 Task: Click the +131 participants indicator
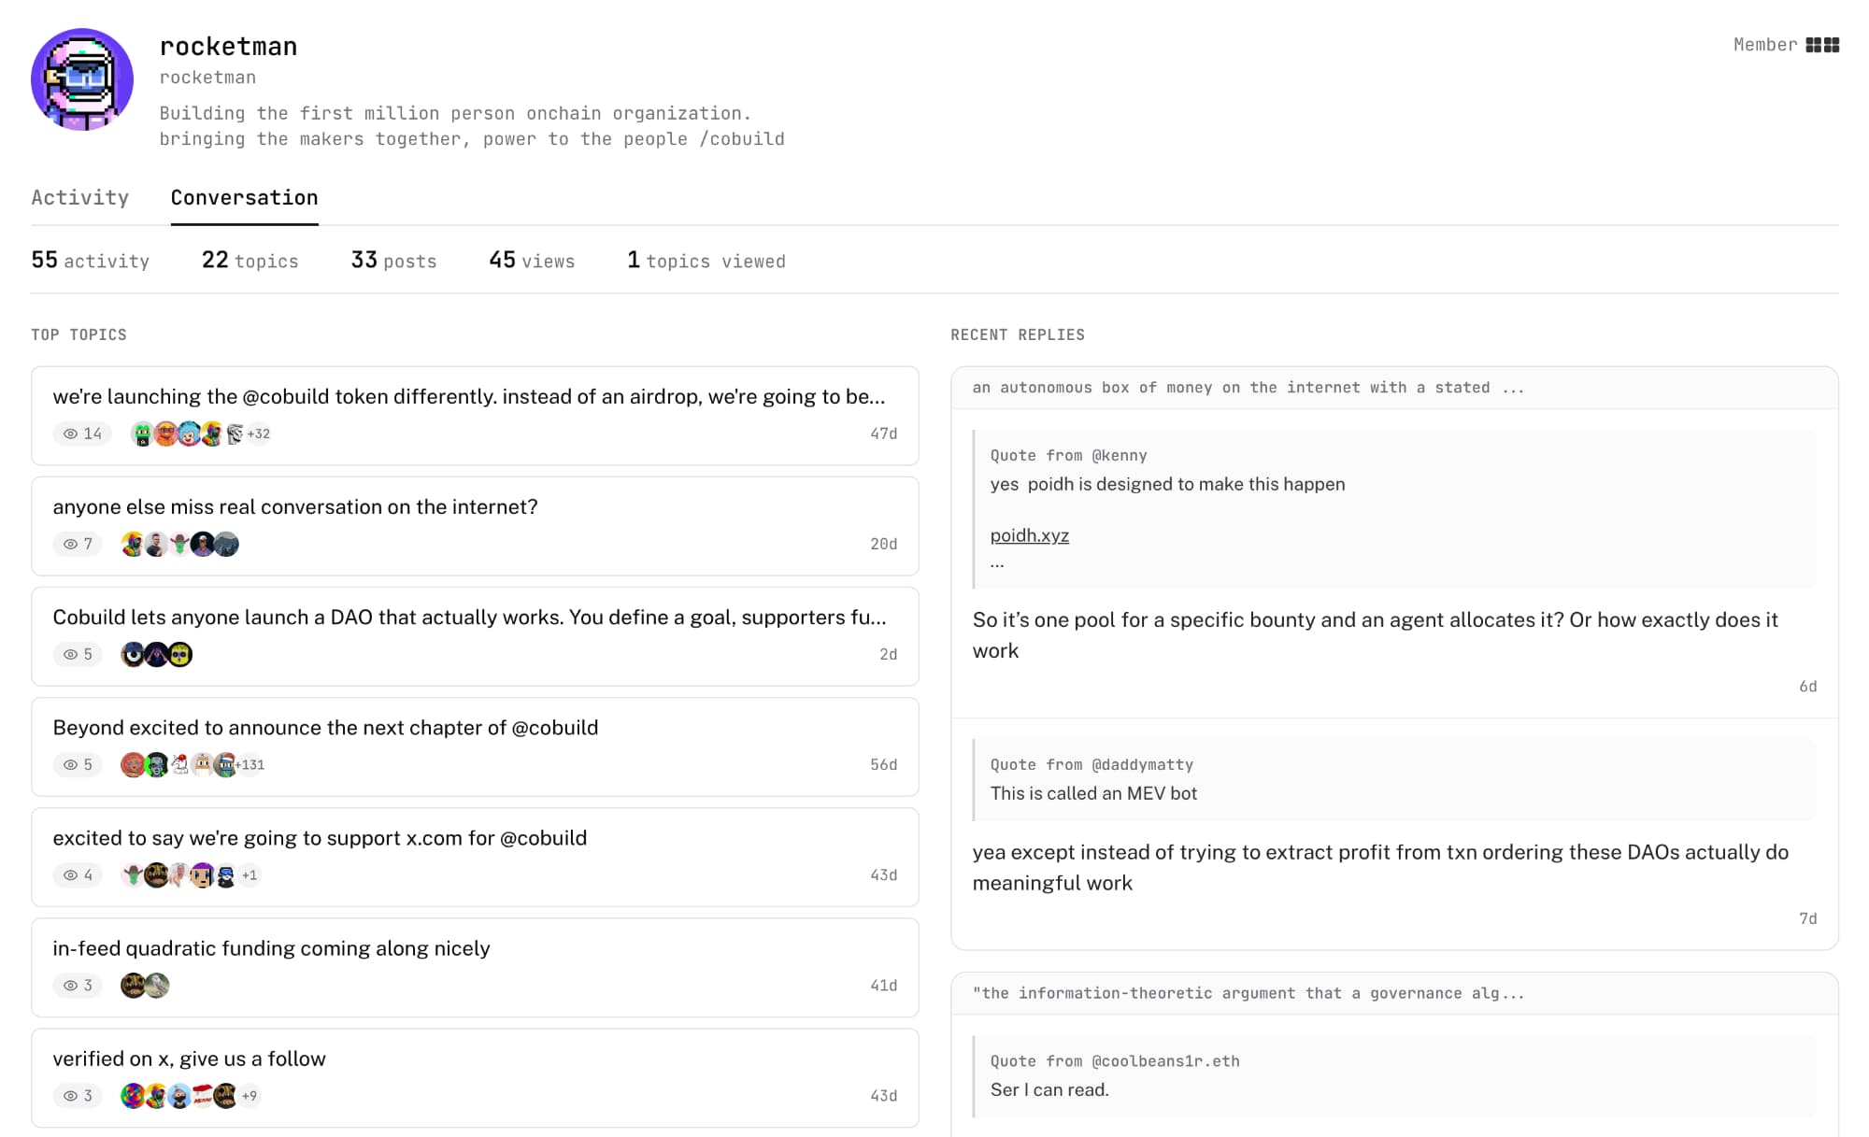(249, 764)
